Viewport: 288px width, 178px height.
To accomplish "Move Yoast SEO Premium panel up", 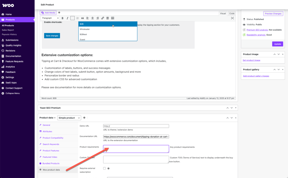I will pyautogui.click(x=227, y=108).
